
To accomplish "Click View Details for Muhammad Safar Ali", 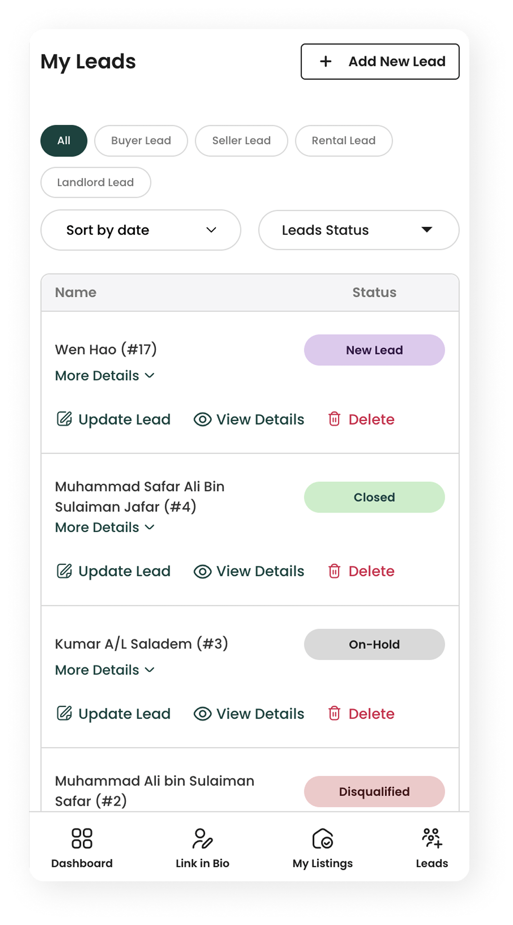I will pos(249,571).
